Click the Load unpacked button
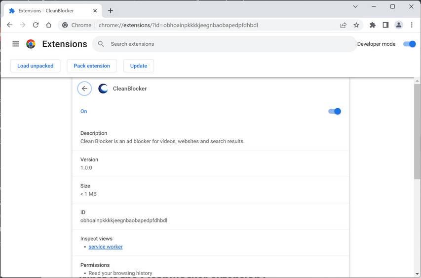The height and width of the screenshot is (278, 421). 35,66
